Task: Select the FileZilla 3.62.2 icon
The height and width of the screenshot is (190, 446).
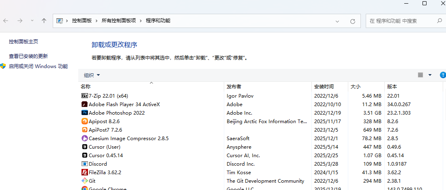Action: [x=85, y=173]
